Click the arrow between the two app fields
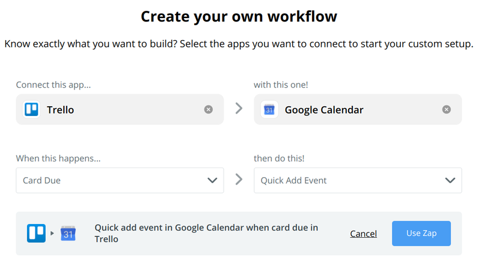Viewport: 481px width, 269px height. (239, 109)
